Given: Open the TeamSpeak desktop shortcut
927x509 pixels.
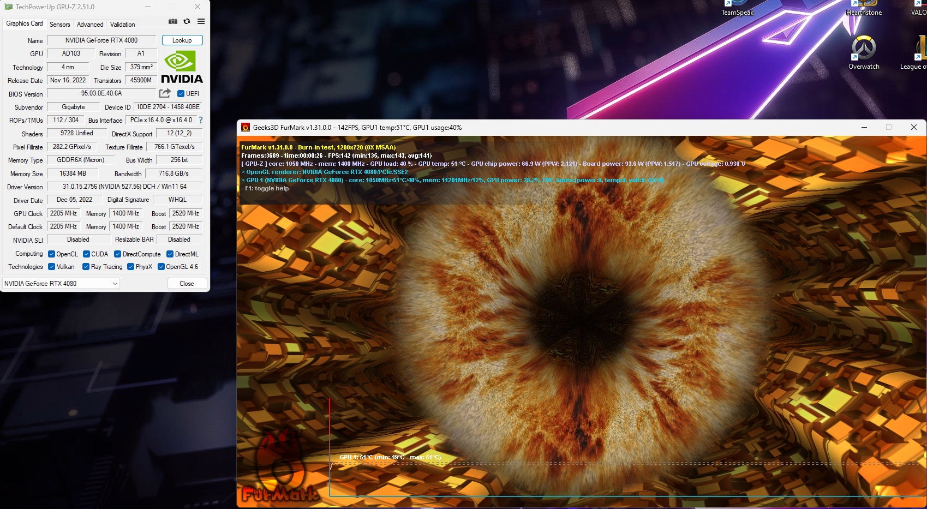Looking at the screenshot, I should 737,8.
